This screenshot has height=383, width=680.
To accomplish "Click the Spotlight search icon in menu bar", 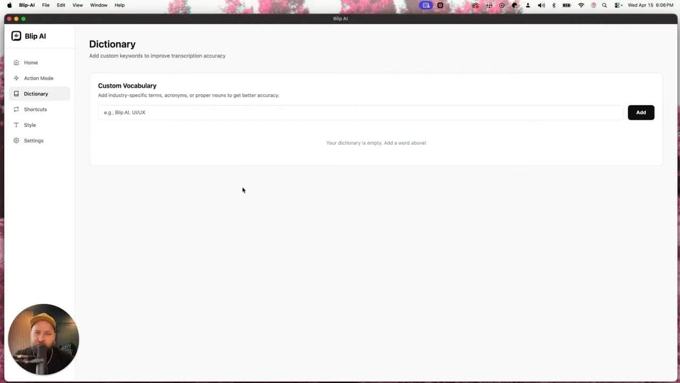I will click(x=605, y=5).
